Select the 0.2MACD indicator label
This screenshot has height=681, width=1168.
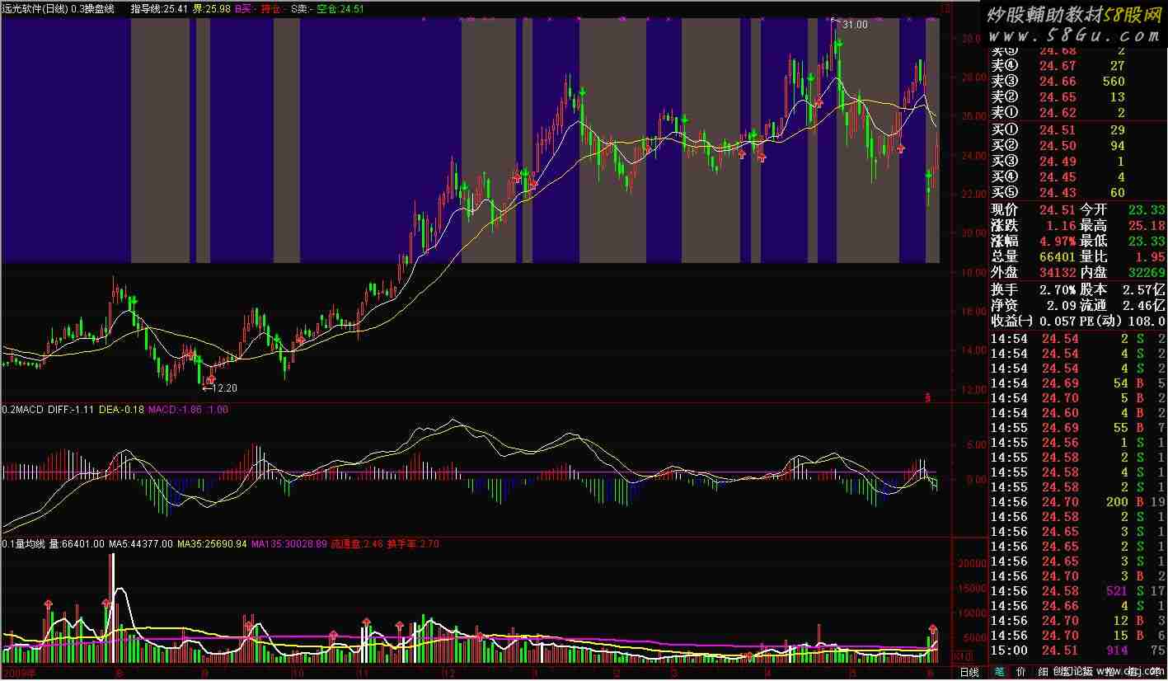[x=24, y=410]
